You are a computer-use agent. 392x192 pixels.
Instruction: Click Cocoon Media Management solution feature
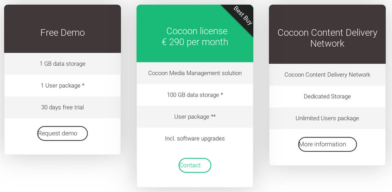(195, 73)
